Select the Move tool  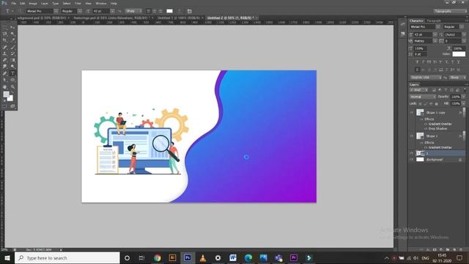pyautogui.click(x=12, y=27)
